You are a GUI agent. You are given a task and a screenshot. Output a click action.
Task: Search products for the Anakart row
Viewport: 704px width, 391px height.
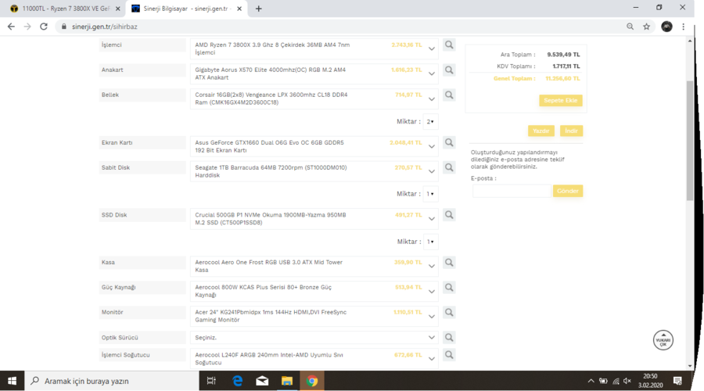[449, 70]
